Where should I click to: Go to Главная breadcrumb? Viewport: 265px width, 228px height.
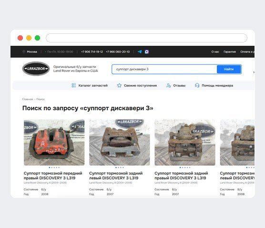[x=28, y=99]
